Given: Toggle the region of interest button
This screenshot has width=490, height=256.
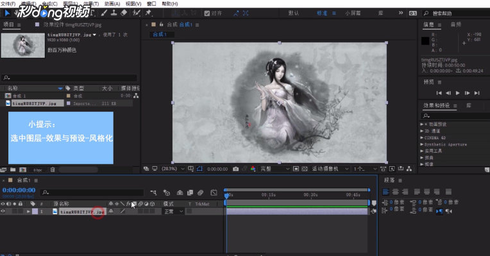Looking at the screenshot, I should pyautogui.click(x=296, y=169).
